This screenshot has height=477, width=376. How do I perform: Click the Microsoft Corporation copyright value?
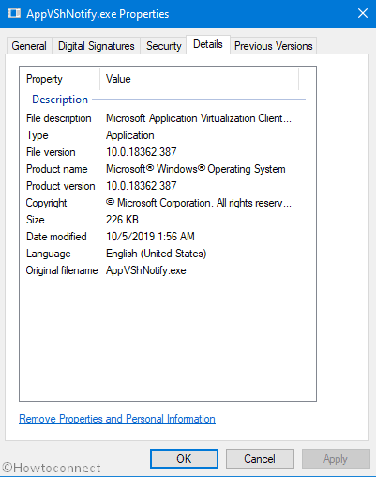click(x=199, y=203)
